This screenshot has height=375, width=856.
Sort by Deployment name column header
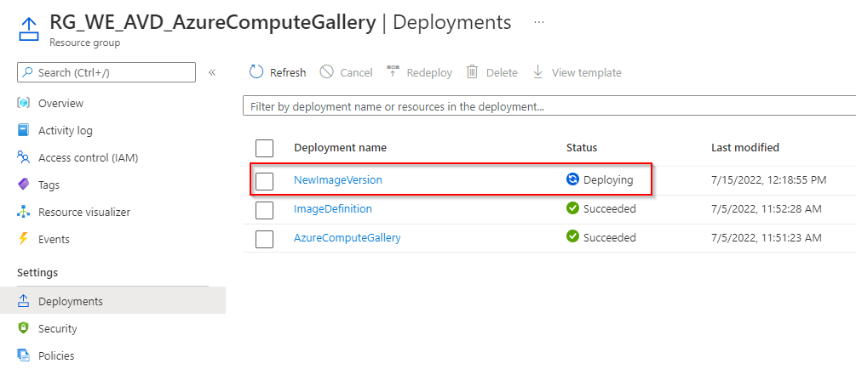point(340,147)
